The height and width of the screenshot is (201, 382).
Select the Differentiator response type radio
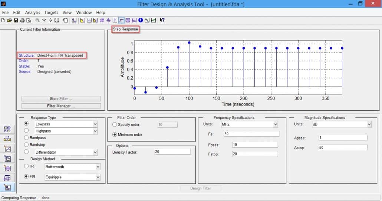(x=26, y=152)
